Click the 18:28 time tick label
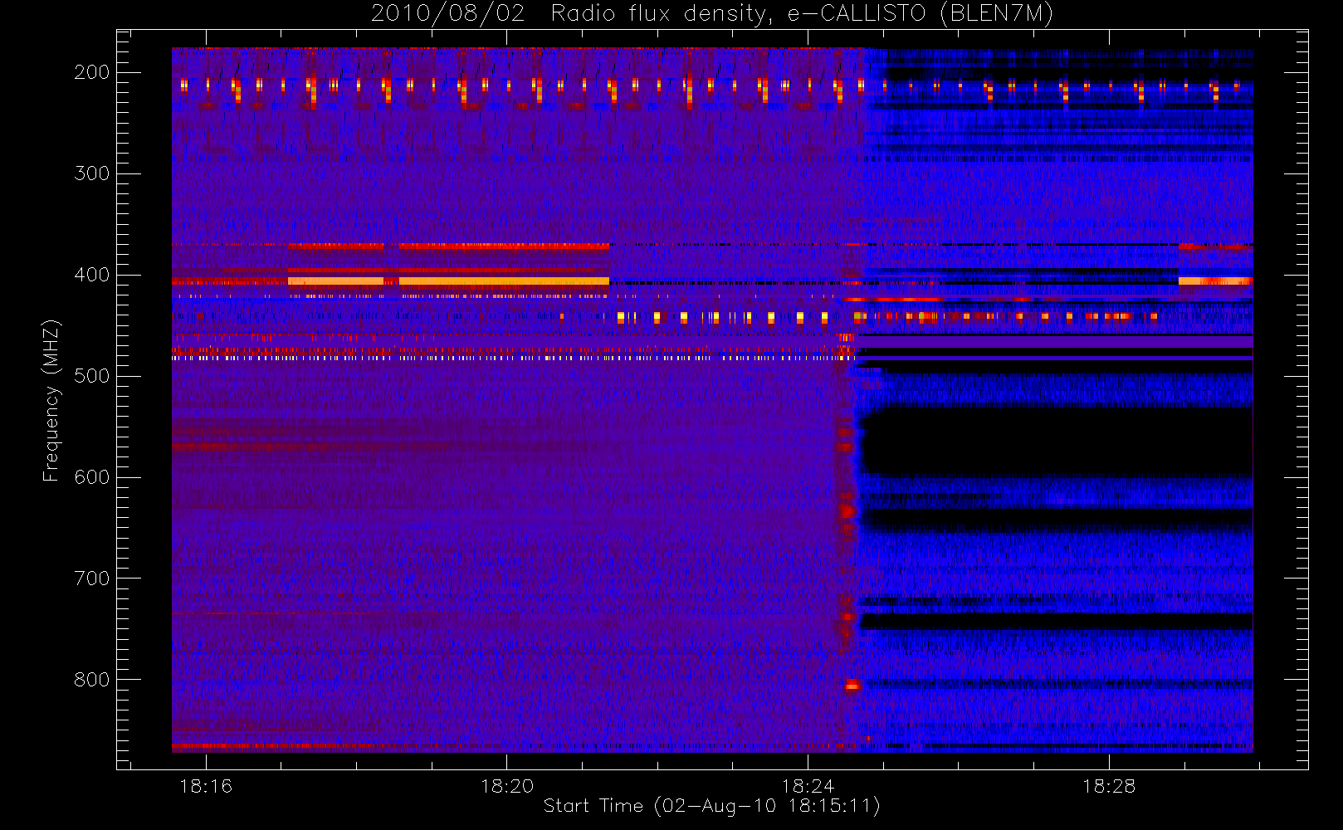This screenshot has width=1343, height=830. (x=1109, y=785)
